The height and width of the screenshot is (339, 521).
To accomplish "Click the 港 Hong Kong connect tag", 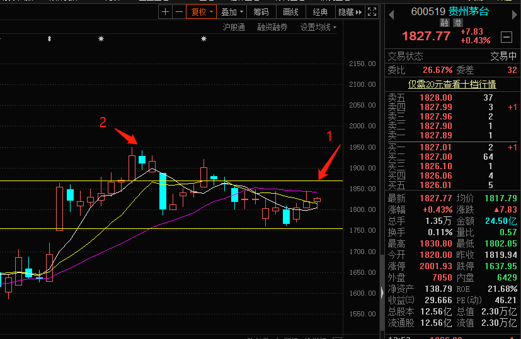I will (457, 23).
